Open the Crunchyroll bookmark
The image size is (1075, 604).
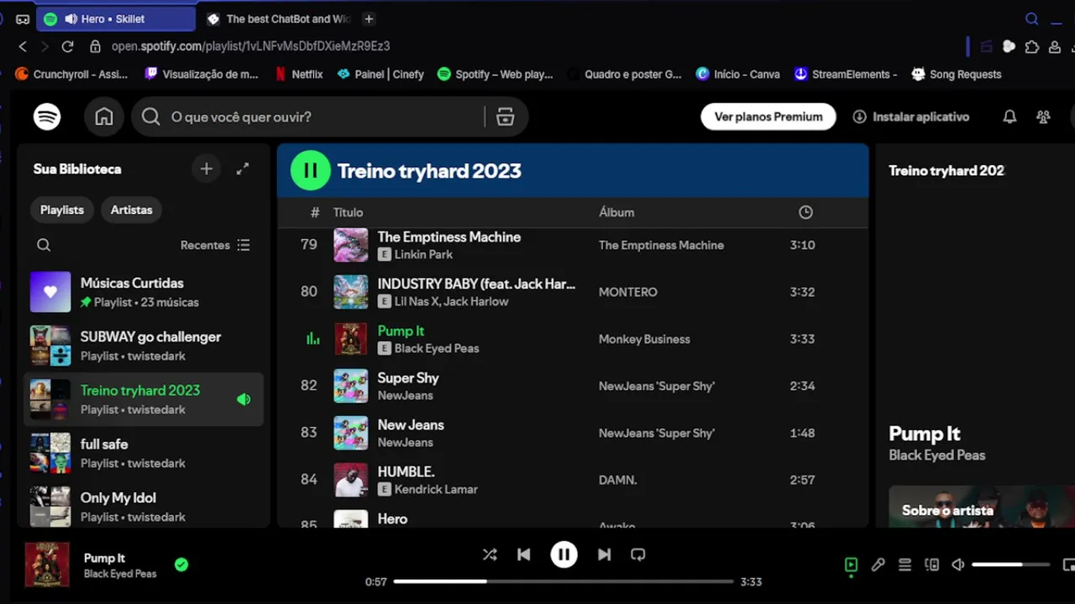point(71,74)
